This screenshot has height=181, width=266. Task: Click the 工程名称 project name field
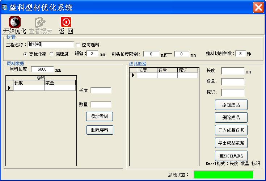pos(50,45)
